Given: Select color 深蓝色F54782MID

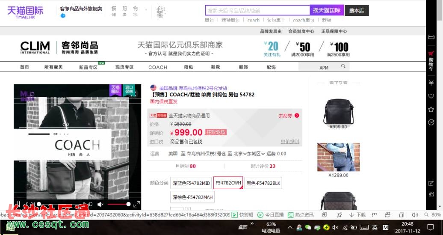Looking at the screenshot, I should (191, 183).
